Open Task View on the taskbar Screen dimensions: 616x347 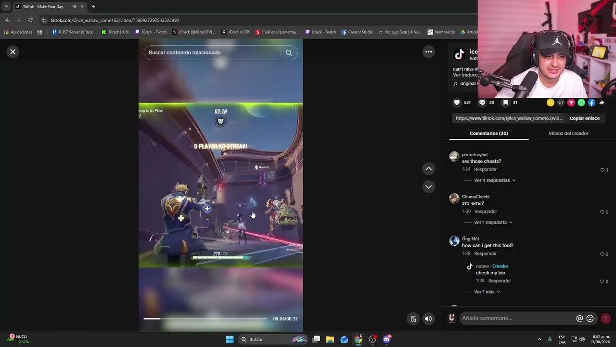pos(316,339)
